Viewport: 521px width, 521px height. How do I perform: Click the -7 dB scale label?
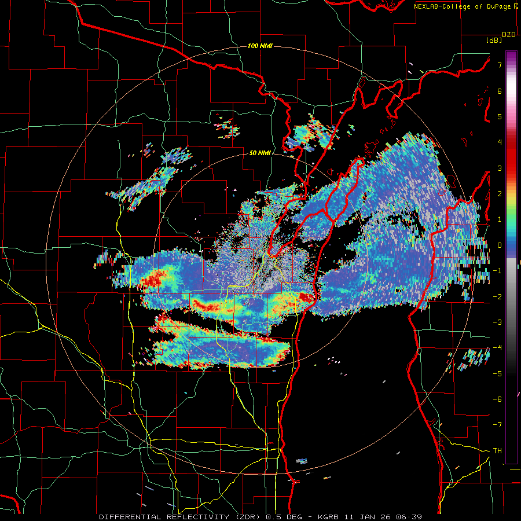pyautogui.click(x=497, y=425)
